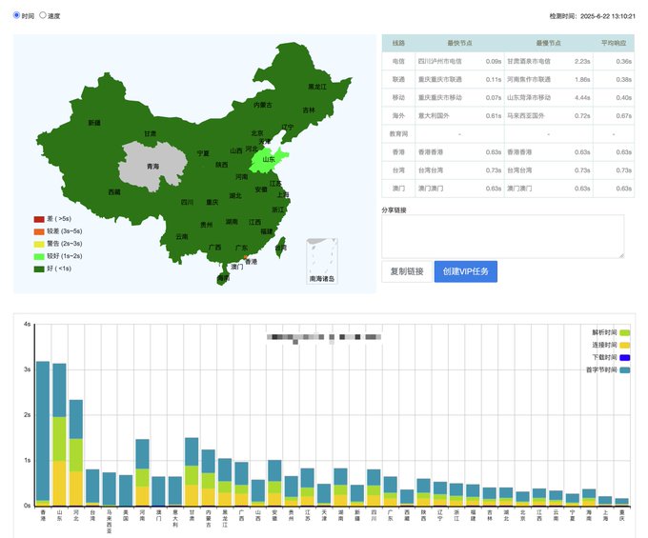The image size is (648, 538).
Task: Click the 复制链接 button
Action: click(x=406, y=271)
